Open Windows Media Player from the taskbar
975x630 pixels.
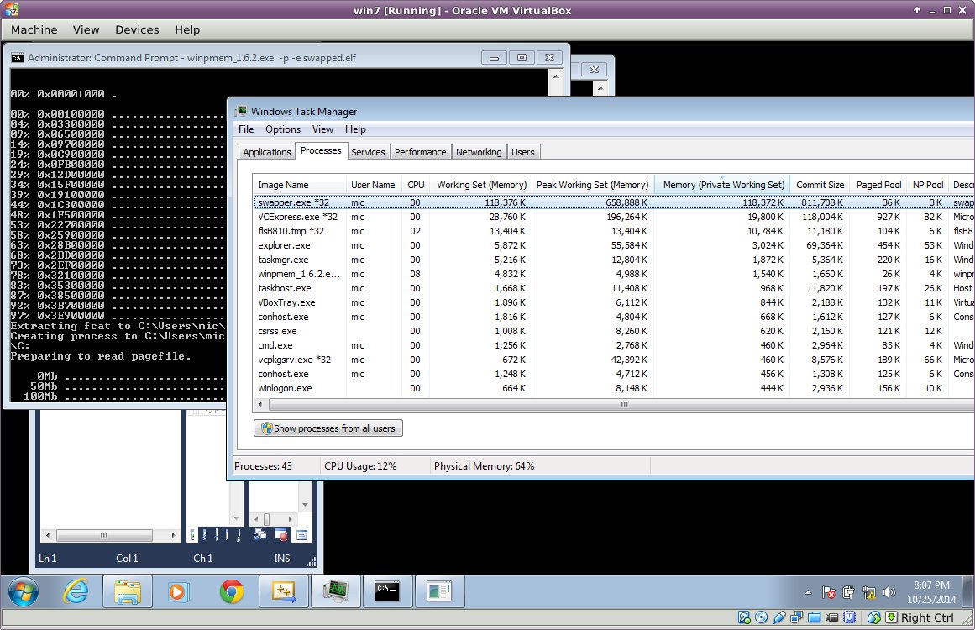click(x=178, y=591)
